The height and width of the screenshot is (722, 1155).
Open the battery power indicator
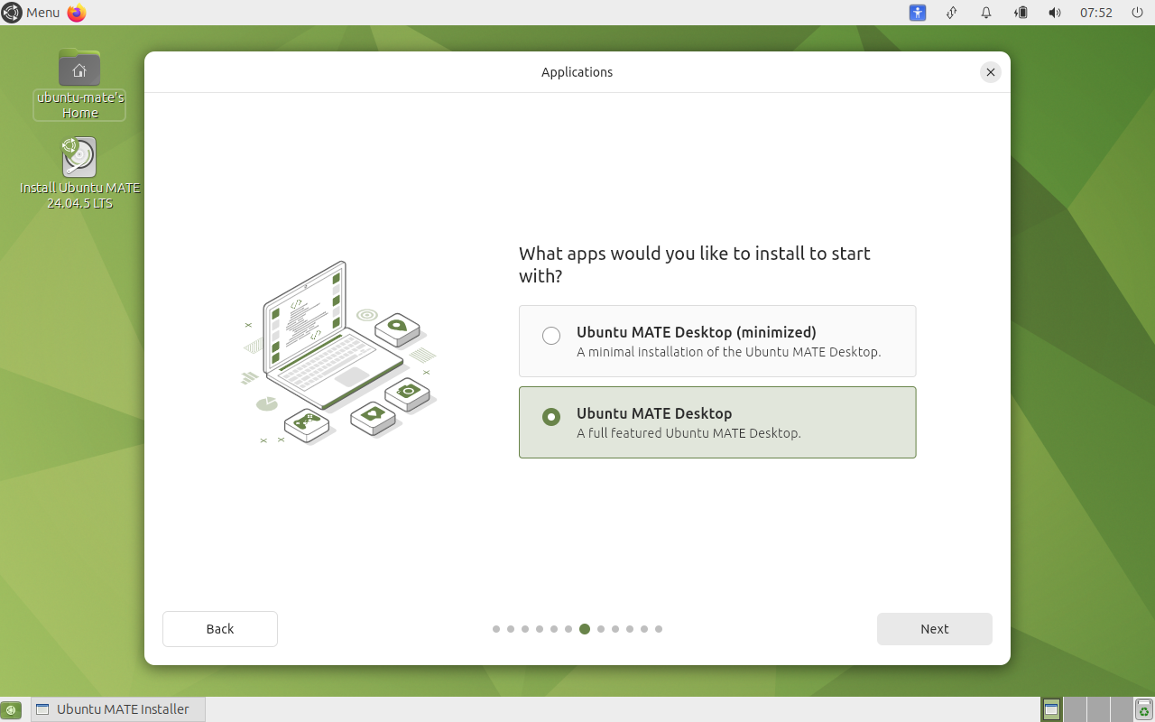click(1021, 13)
